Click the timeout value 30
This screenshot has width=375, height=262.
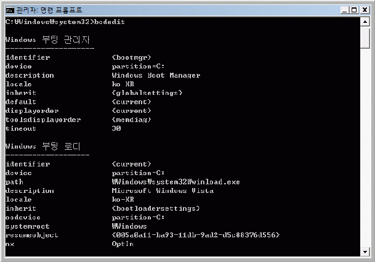(116, 128)
